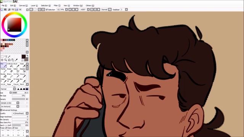Viewport: 244px width, 137px height.
Task: Click the Edge Hardness slider
Action: tap(20, 117)
